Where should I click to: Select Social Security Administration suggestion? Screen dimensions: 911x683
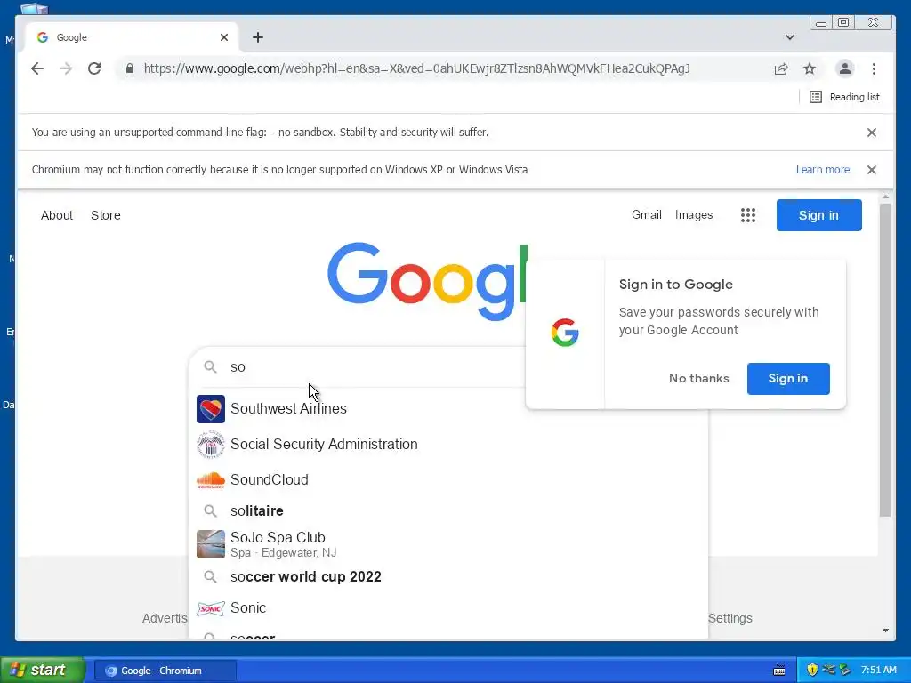pos(448,445)
